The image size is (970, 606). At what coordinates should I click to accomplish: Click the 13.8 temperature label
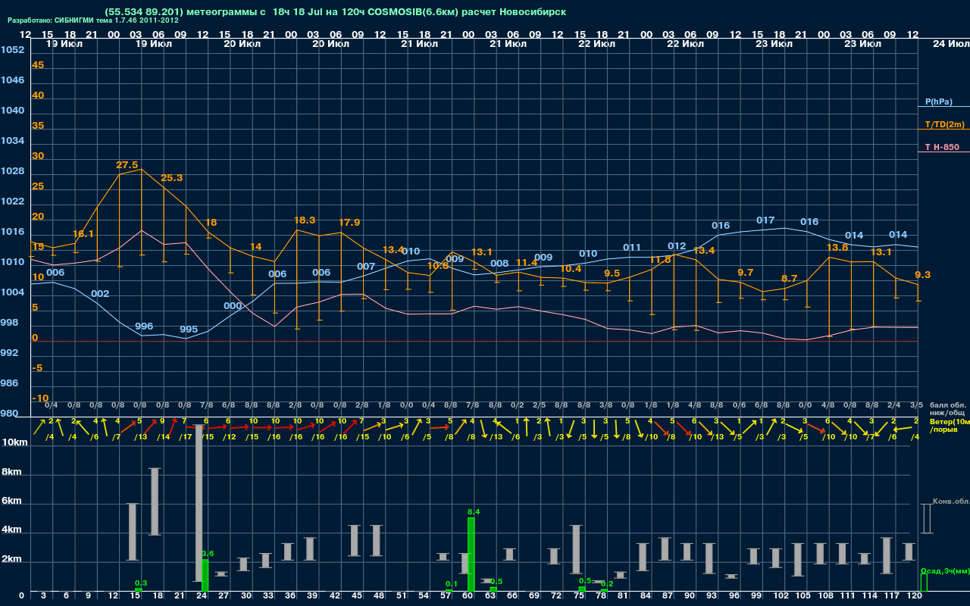click(837, 248)
